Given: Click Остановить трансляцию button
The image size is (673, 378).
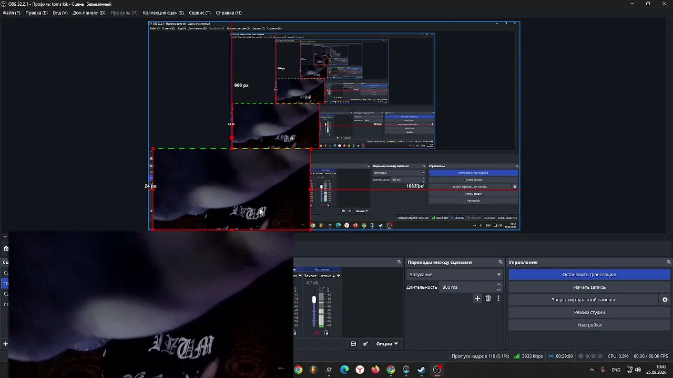Looking at the screenshot, I should (589, 275).
